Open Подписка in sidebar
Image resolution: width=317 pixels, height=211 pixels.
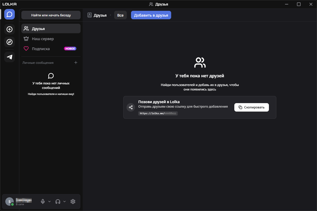tap(51, 49)
